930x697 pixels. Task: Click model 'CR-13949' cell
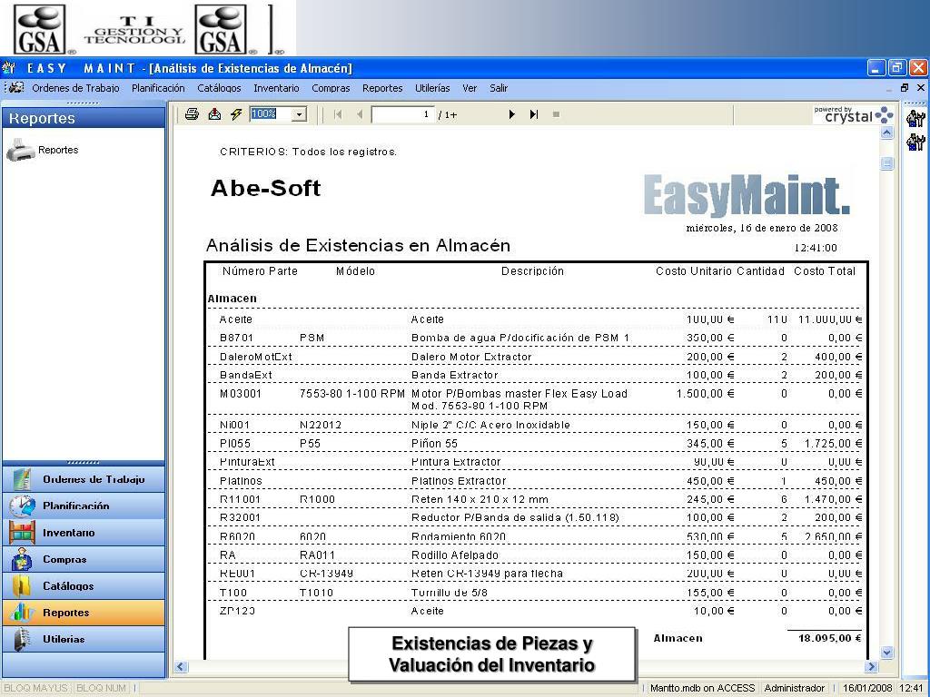pos(327,574)
